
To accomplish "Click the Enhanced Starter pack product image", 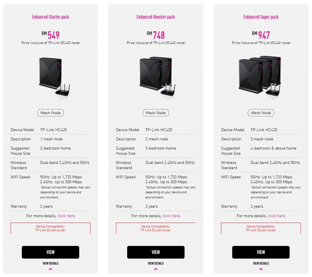I will click(x=54, y=78).
